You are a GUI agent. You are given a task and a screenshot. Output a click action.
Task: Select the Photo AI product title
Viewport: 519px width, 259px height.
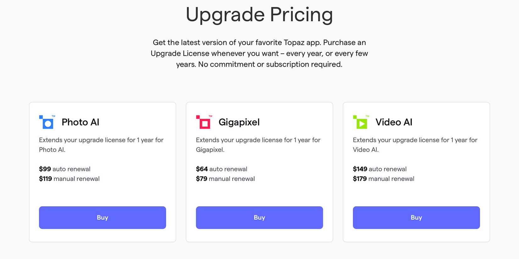click(80, 122)
